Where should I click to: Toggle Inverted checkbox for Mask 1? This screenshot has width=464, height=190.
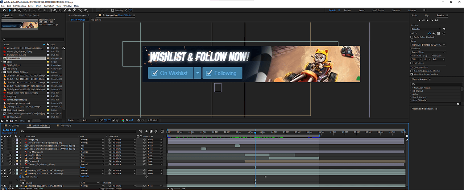coord(102,183)
